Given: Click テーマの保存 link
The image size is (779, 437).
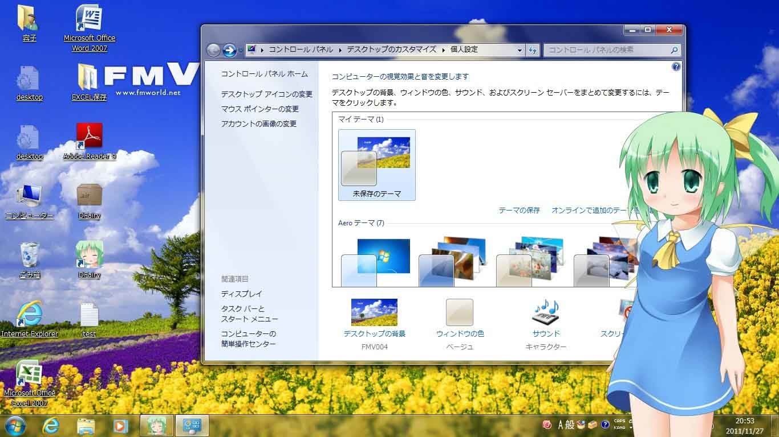Looking at the screenshot, I should (x=519, y=210).
